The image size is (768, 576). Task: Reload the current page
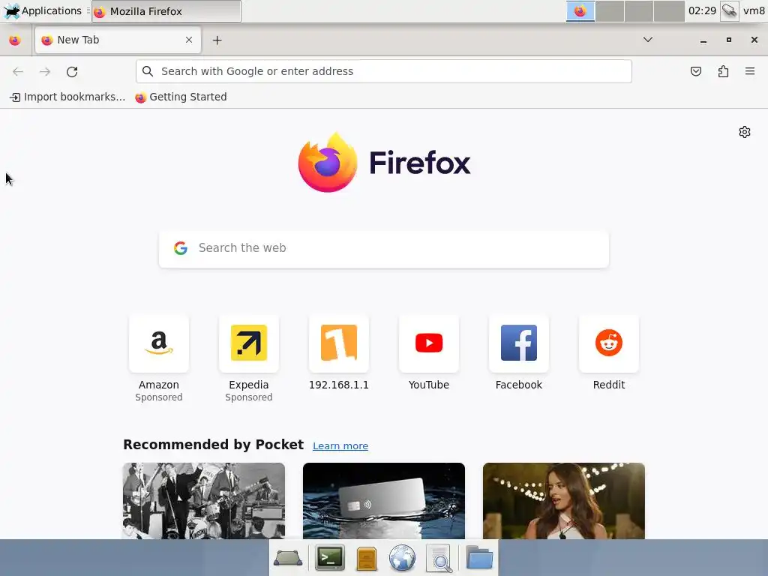72,71
